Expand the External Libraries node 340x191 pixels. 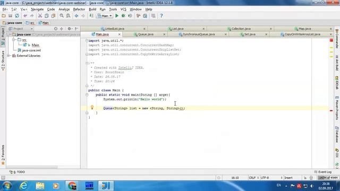coord(9,56)
